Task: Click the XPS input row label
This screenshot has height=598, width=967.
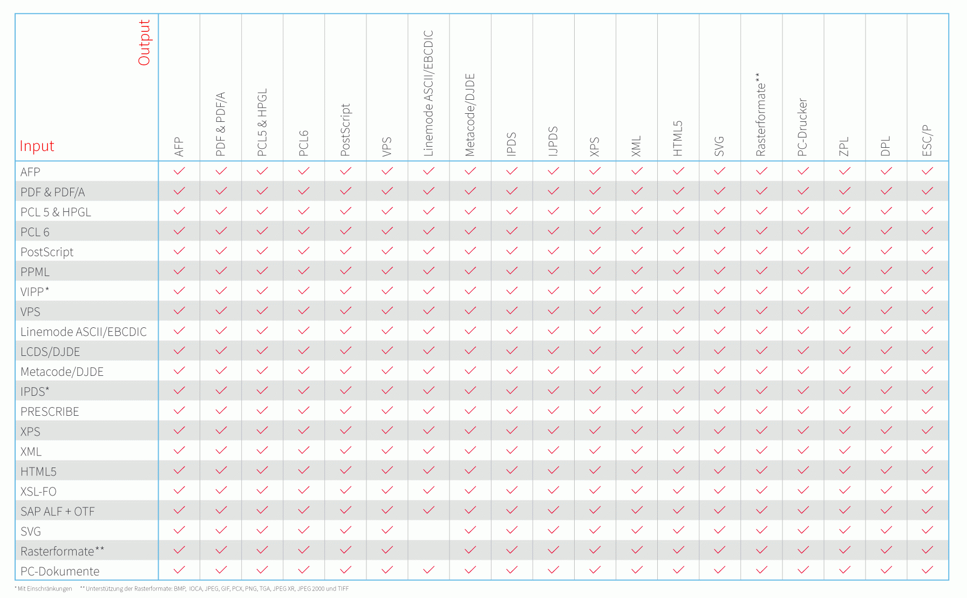Action: tap(30, 431)
